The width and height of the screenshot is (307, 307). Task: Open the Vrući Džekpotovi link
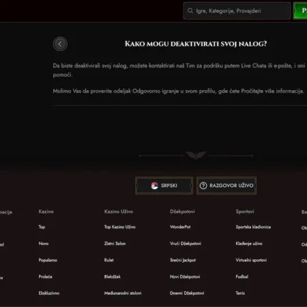186,244
